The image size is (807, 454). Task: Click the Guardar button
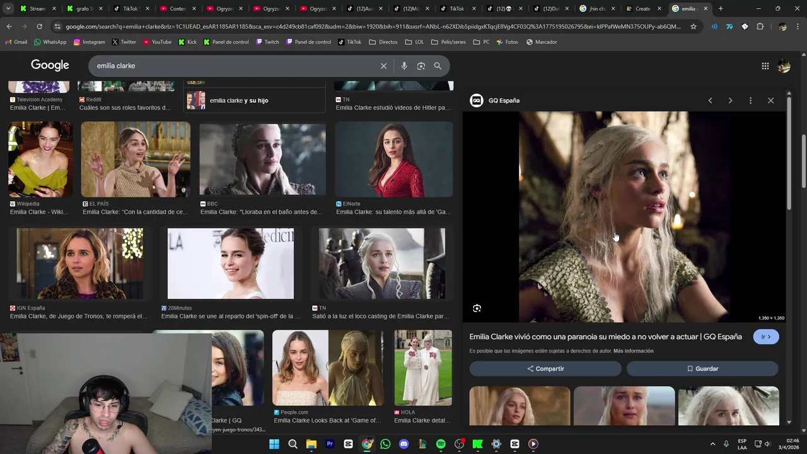coord(702,368)
